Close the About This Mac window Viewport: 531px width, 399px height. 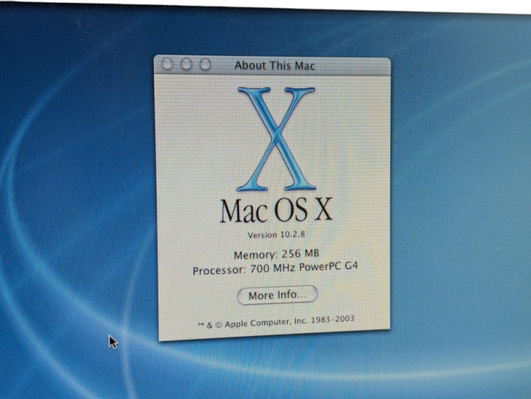[167, 64]
